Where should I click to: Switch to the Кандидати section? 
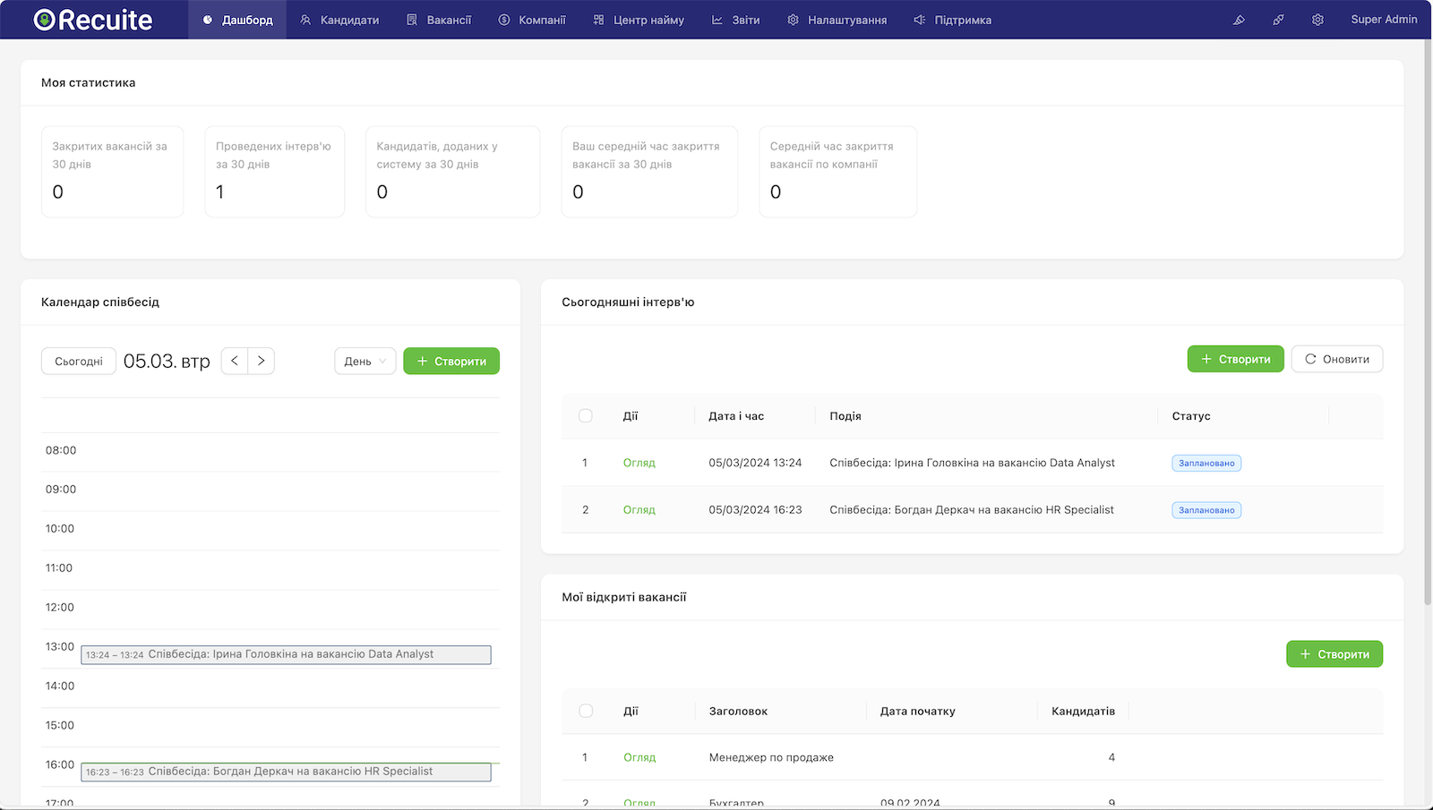[x=339, y=19]
